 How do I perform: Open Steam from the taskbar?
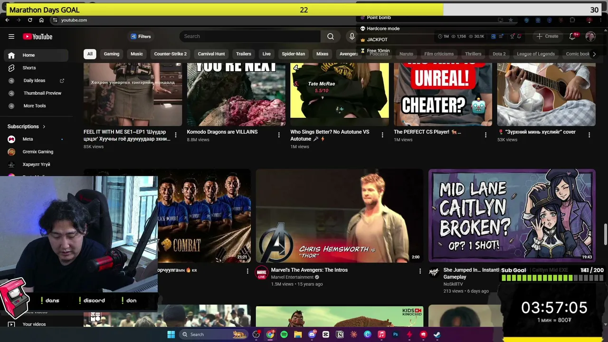437,334
